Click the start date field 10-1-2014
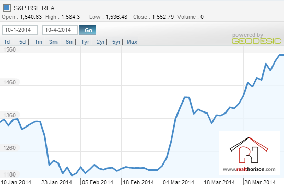The width and height of the screenshot is (284, 189). pyautogui.click(x=20, y=30)
